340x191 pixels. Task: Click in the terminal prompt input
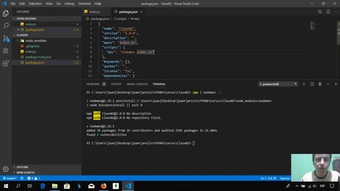pyautogui.click(x=193, y=143)
